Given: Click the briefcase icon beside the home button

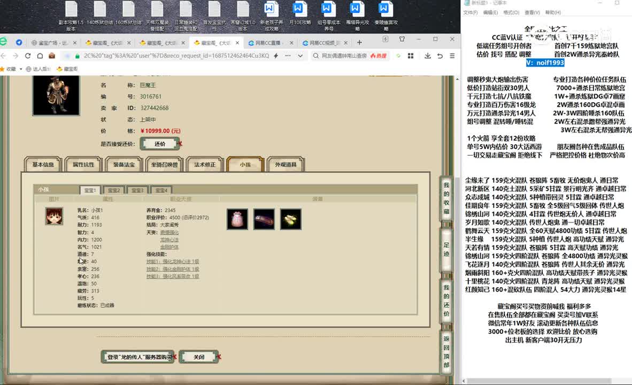Looking at the screenshot, I should click(51, 56).
